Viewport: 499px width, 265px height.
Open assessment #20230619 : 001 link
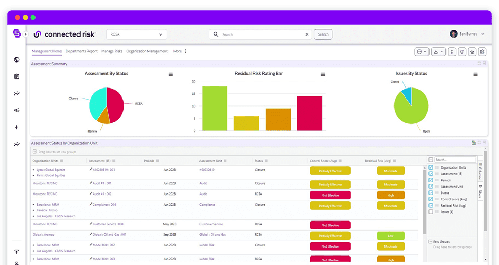[x=103, y=170]
